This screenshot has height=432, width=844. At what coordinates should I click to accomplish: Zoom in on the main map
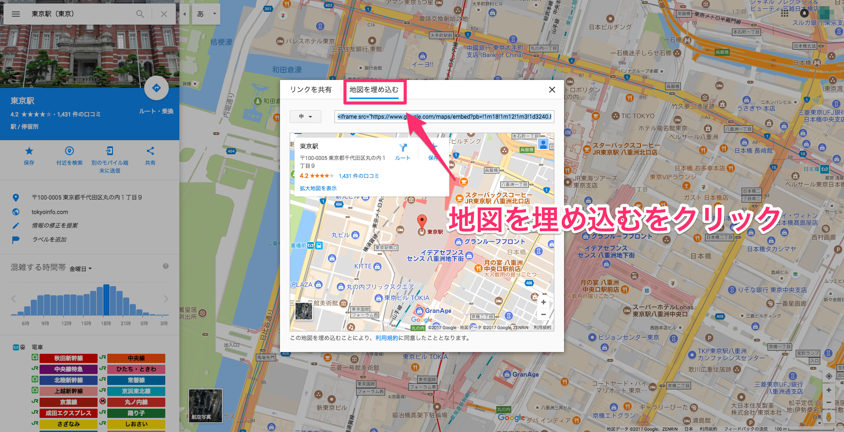coord(829,390)
